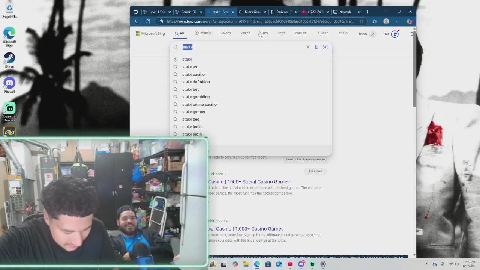Image resolution: width=480 pixels, height=270 pixels.
Task: Click the browser address bar URL
Action: pyautogui.click(x=260, y=21)
